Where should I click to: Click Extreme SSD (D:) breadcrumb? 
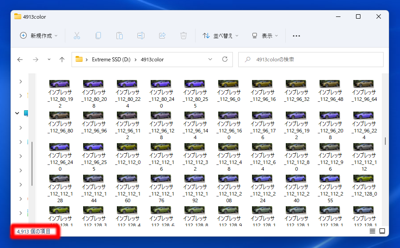pos(111,60)
